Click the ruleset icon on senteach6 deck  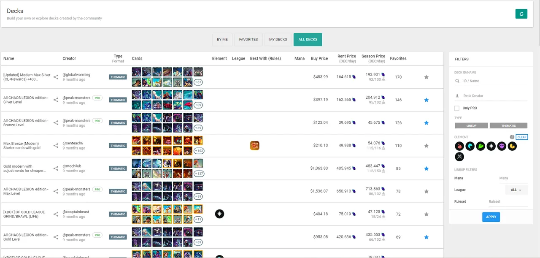click(x=254, y=146)
